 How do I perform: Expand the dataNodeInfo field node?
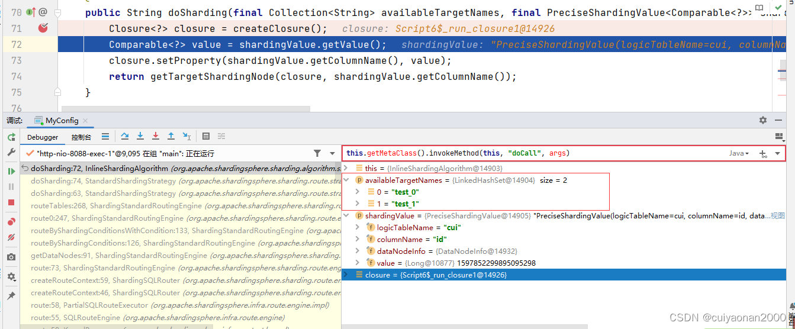pyautogui.click(x=357, y=251)
